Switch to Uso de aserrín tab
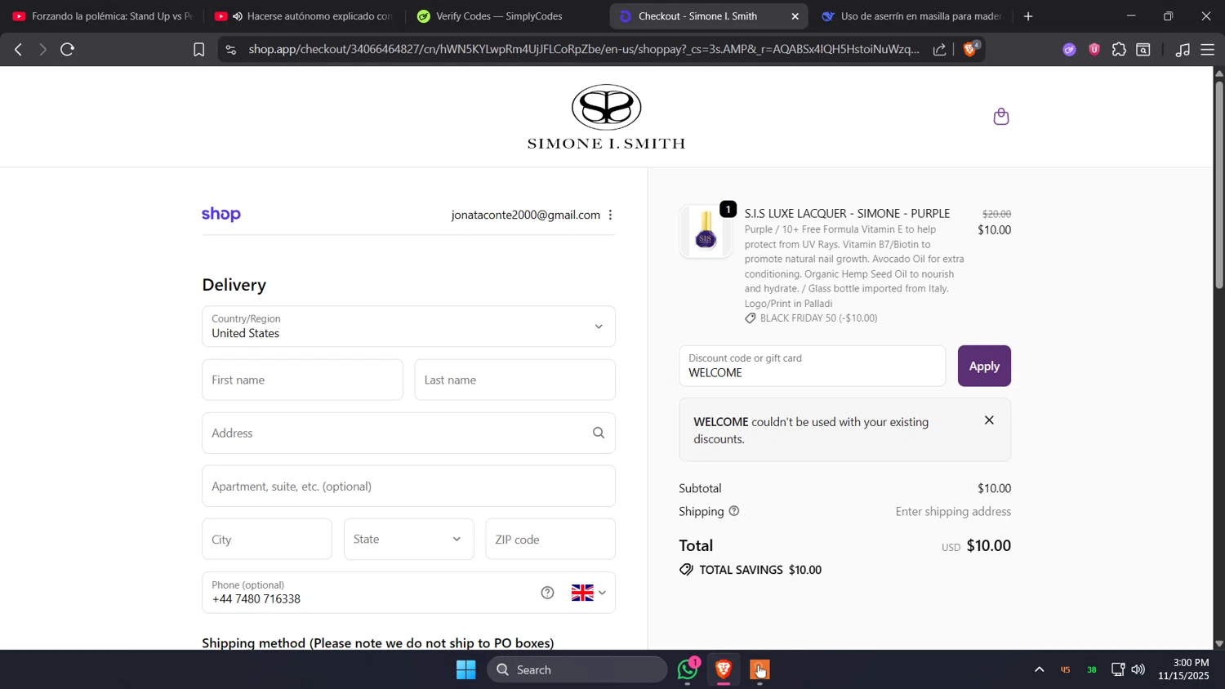The width and height of the screenshot is (1225, 689). [911, 16]
